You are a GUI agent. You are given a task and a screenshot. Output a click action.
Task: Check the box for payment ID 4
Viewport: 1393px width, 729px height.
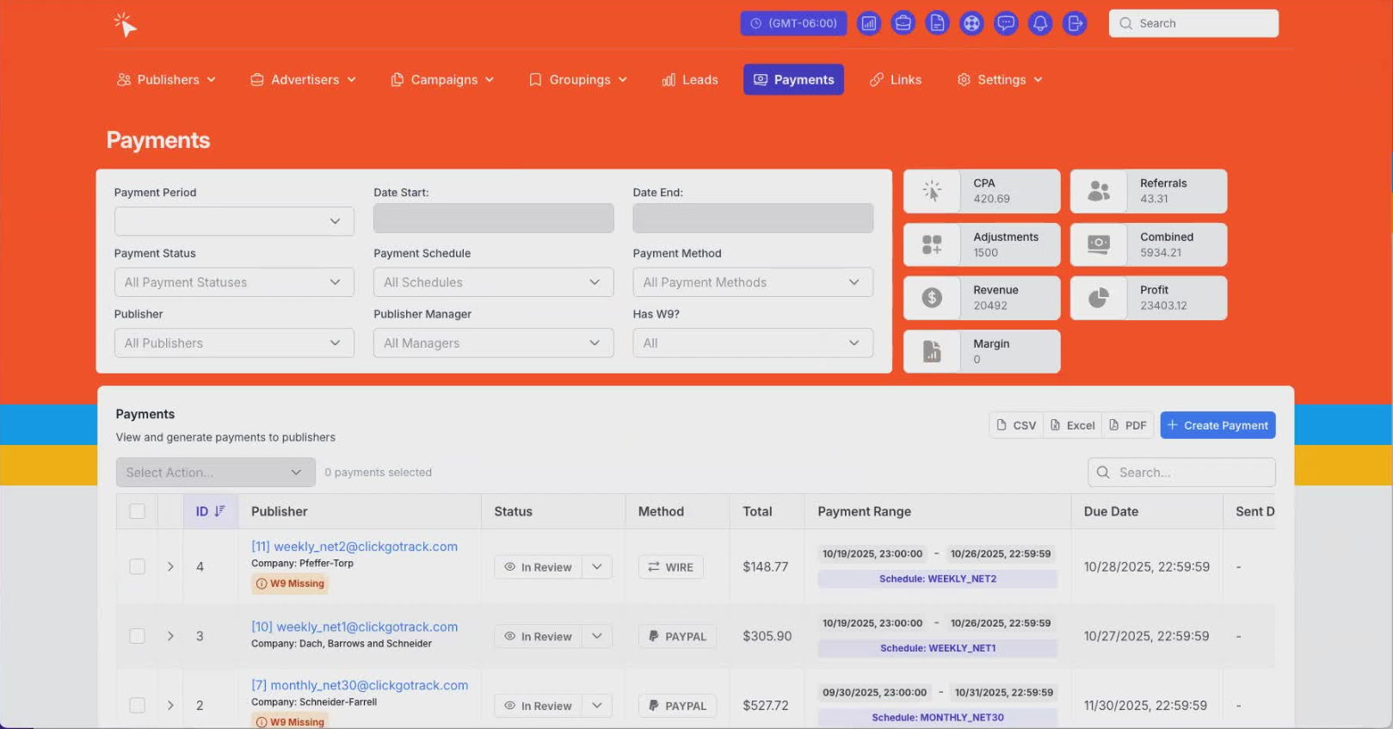tap(137, 566)
